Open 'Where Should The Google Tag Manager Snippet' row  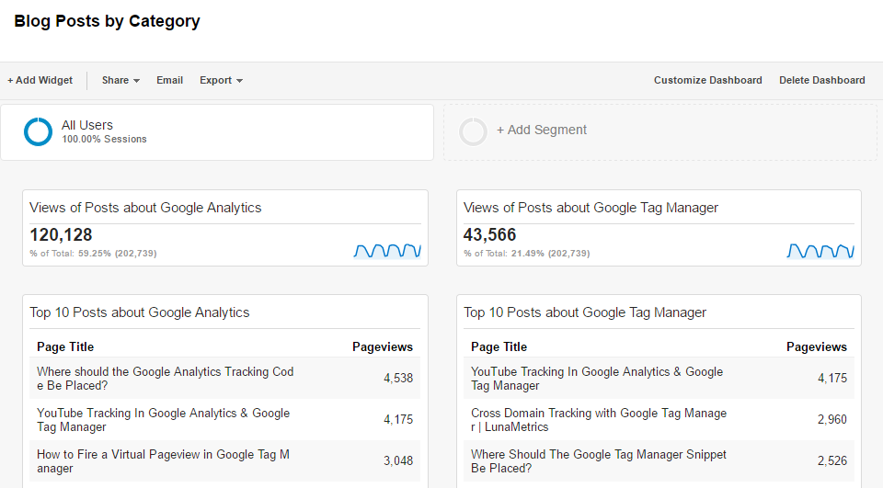[659, 460]
